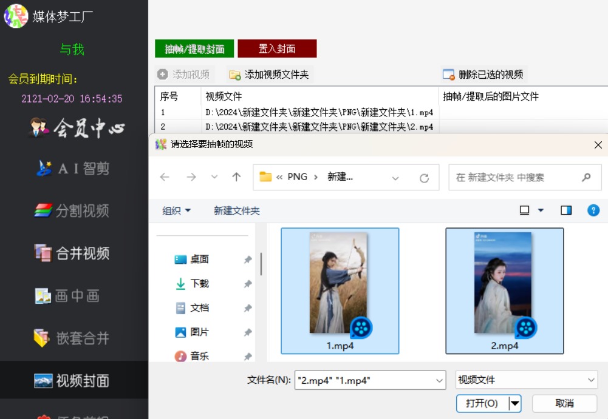Open the 组织 organize menu

point(176,210)
